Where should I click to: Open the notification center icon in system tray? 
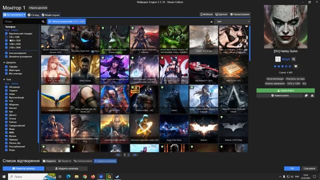point(314,176)
